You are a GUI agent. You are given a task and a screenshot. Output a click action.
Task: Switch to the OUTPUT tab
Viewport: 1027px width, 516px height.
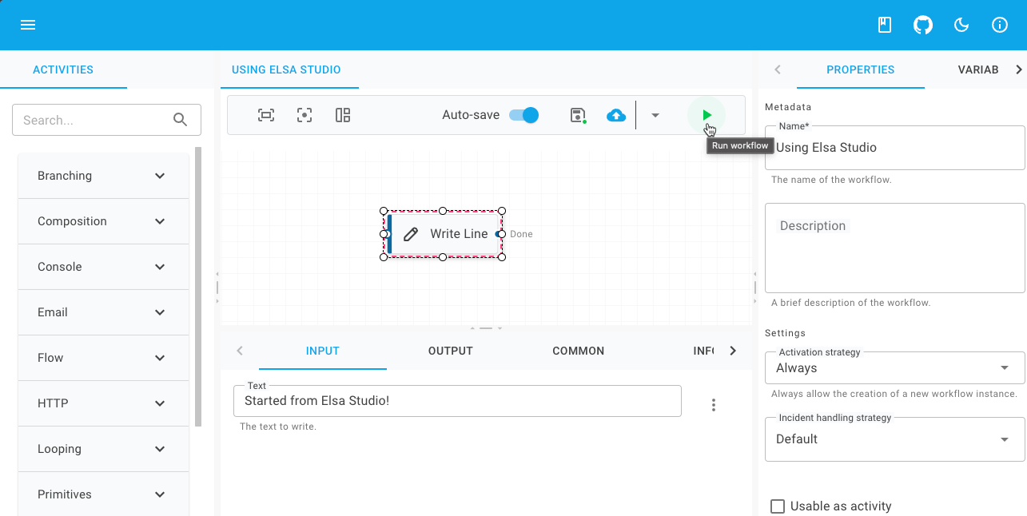(450, 350)
